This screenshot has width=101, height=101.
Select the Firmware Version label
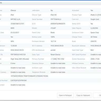click(38, 41)
